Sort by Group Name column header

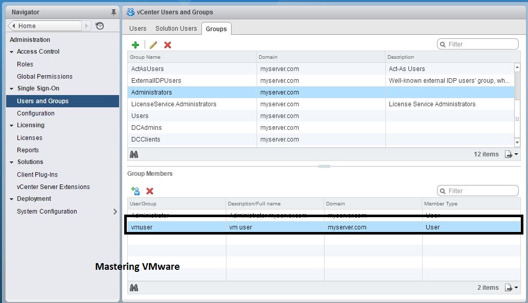pyautogui.click(x=192, y=57)
